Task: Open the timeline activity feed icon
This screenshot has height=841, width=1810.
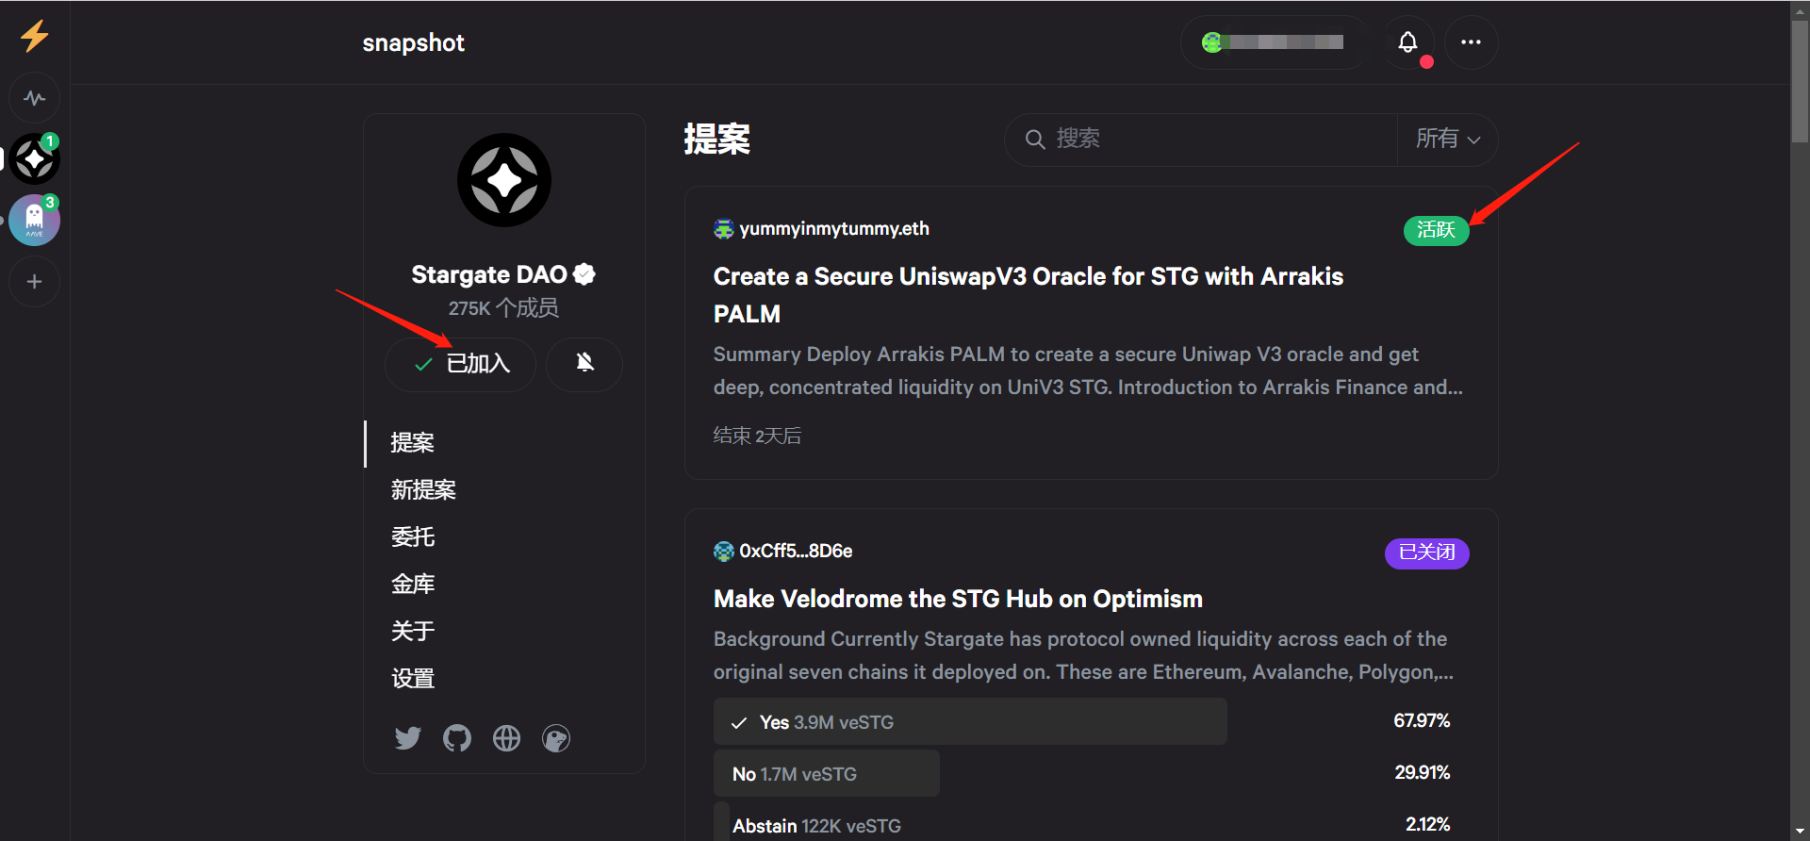Action: pos(35,98)
